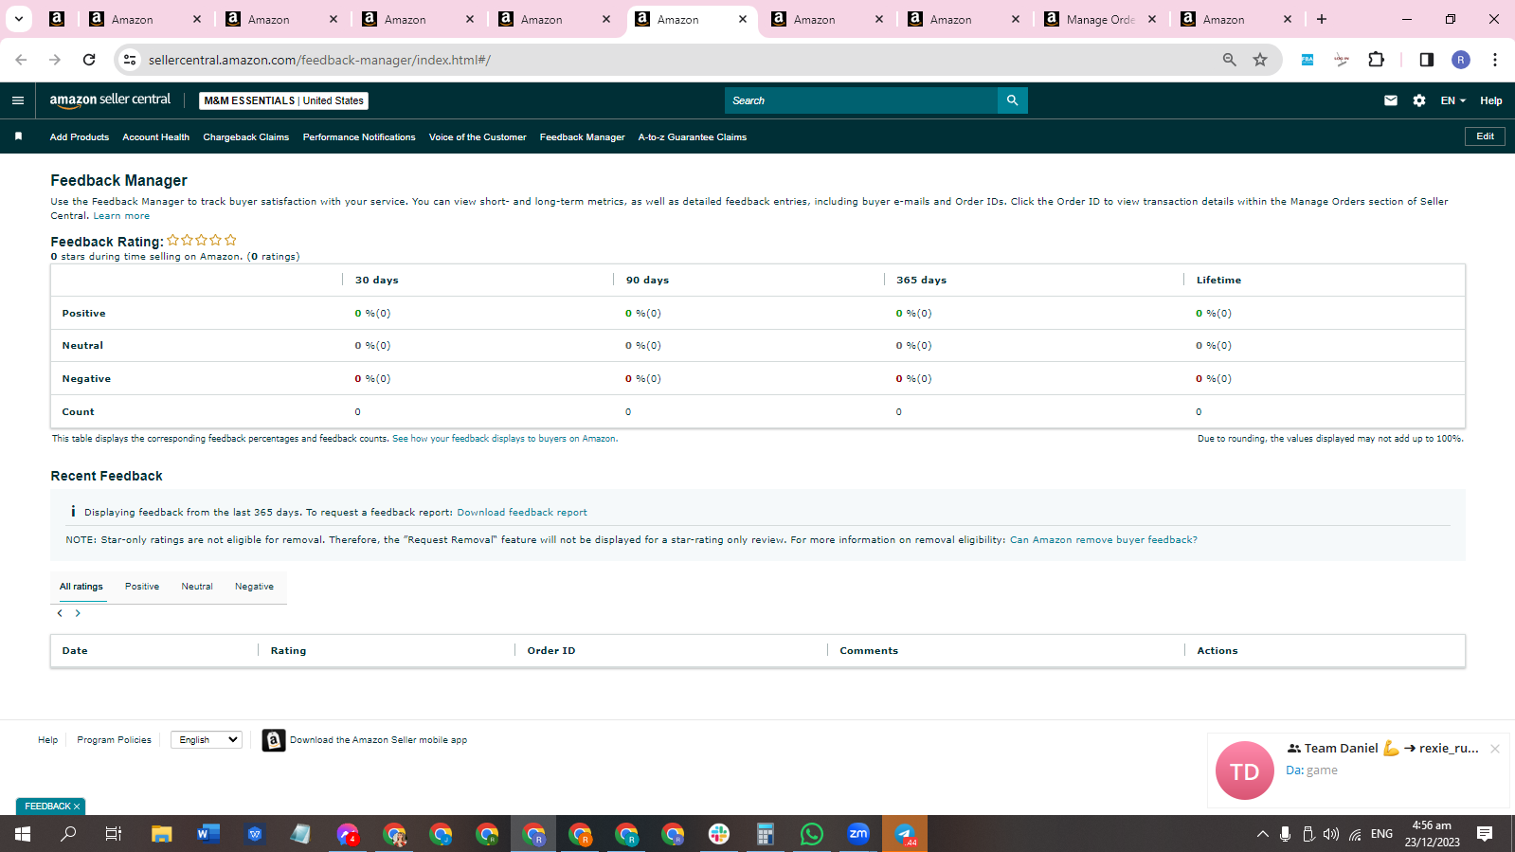Open Telegram from the taskbar
The image size is (1515, 852).
pyautogui.click(x=905, y=834)
